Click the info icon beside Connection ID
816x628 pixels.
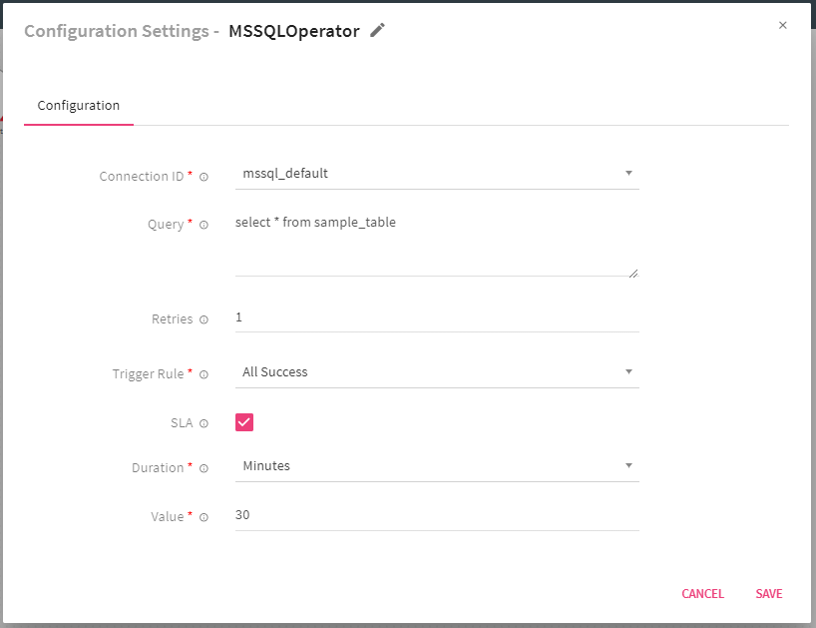tap(204, 176)
